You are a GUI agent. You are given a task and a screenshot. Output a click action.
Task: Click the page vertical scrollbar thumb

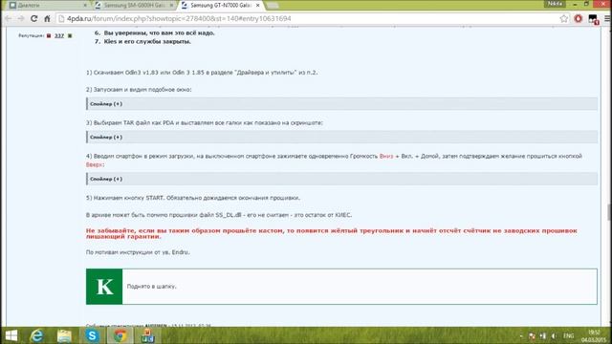point(609,212)
